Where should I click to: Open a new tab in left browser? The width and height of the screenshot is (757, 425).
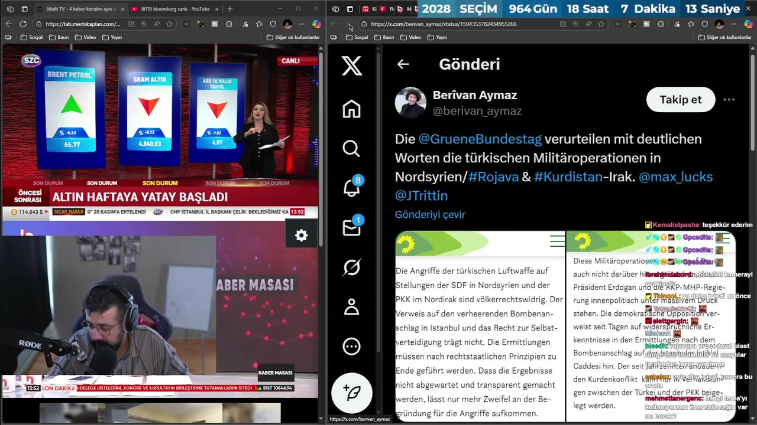click(x=230, y=9)
